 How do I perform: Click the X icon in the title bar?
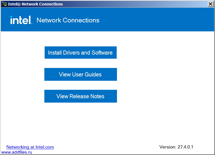tap(210, 4)
